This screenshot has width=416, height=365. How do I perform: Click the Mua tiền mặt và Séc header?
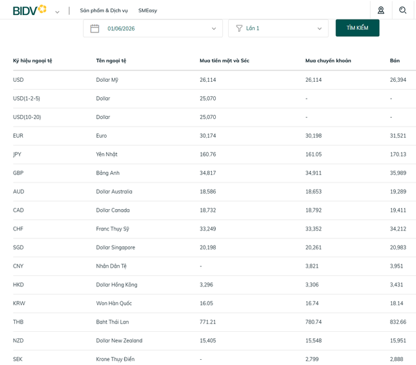pyautogui.click(x=224, y=60)
